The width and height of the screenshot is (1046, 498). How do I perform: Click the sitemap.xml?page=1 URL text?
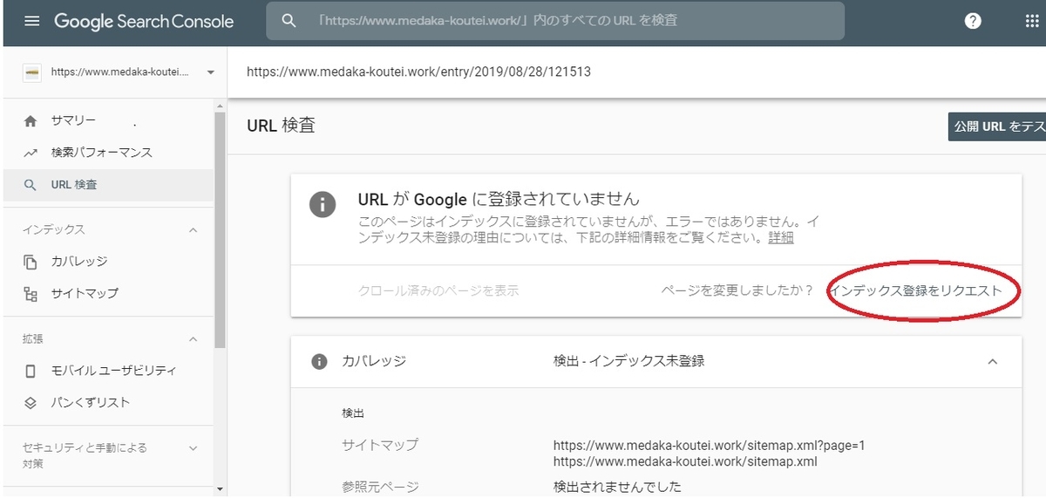(710, 445)
